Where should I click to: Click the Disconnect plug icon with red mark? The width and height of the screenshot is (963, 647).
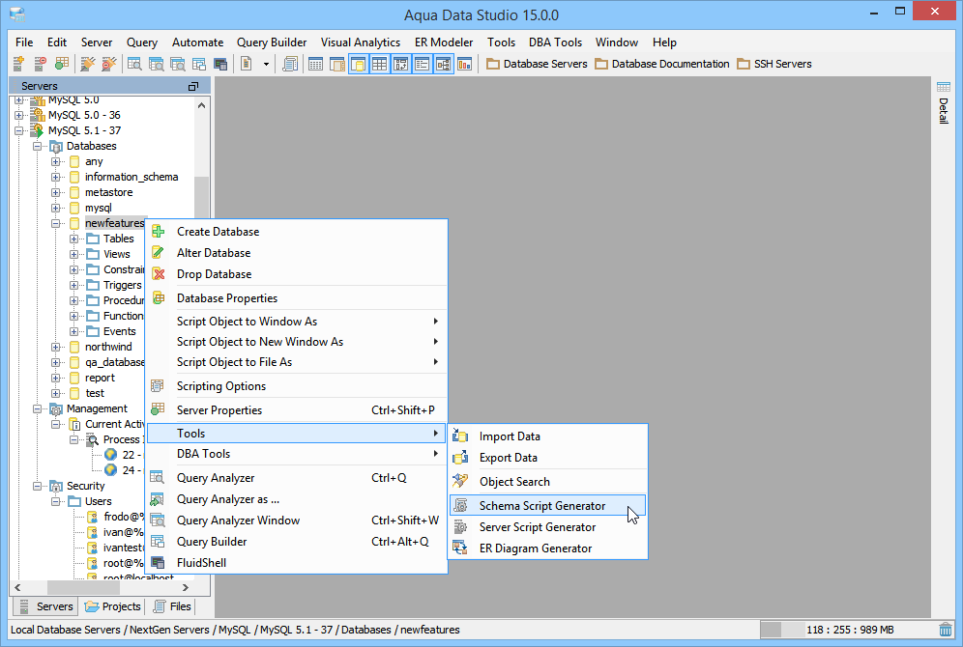[x=108, y=63]
